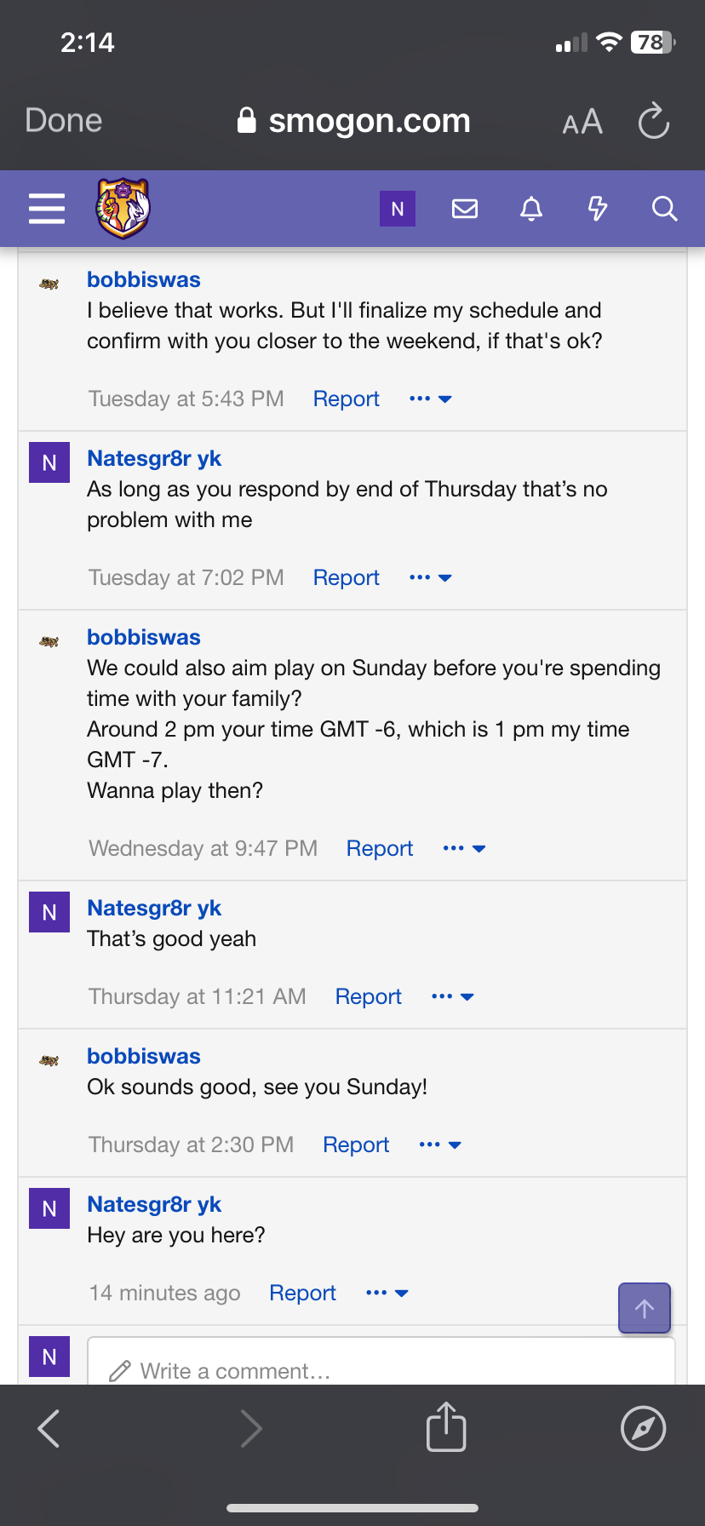Expand options menu on Tuesday 5:43 PM comment
This screenshot has width=705, height=1526.
(x=431, y=399)
